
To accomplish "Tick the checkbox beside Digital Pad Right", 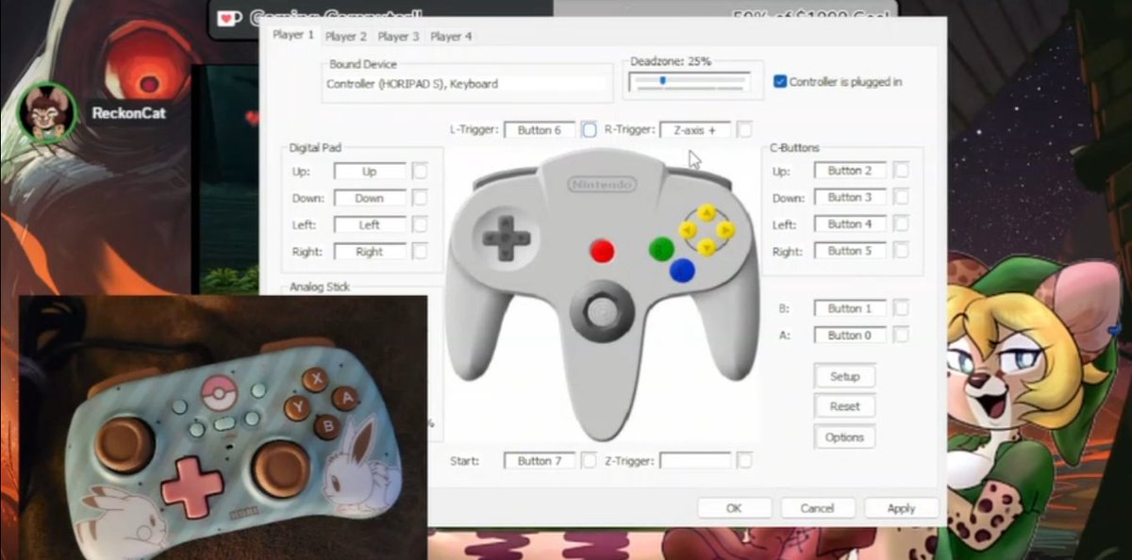I will 420,252.
